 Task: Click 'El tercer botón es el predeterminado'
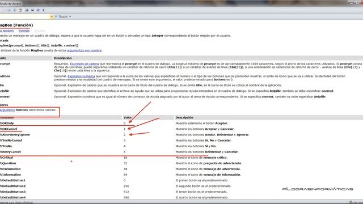tap(202, 192)
